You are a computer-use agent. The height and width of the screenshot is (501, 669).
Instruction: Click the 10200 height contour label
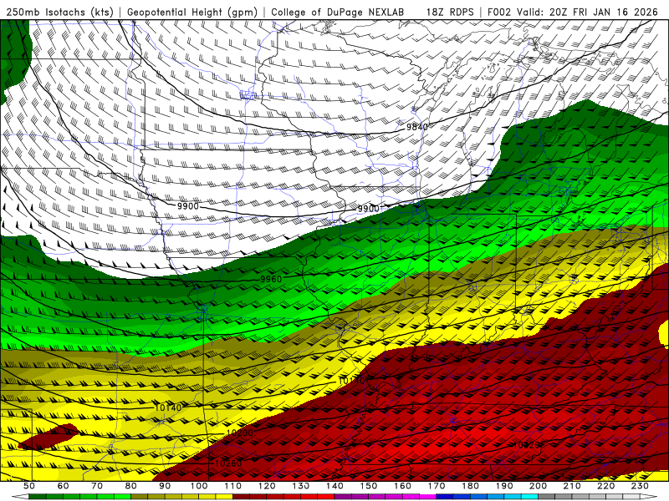[x=240, y=433]
